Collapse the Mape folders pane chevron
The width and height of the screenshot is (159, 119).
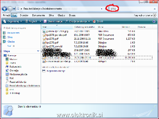point(38,51)
